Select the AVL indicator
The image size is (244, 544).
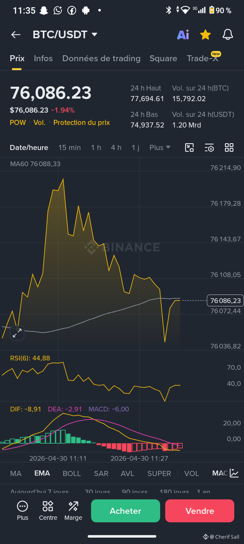point(128,473)
